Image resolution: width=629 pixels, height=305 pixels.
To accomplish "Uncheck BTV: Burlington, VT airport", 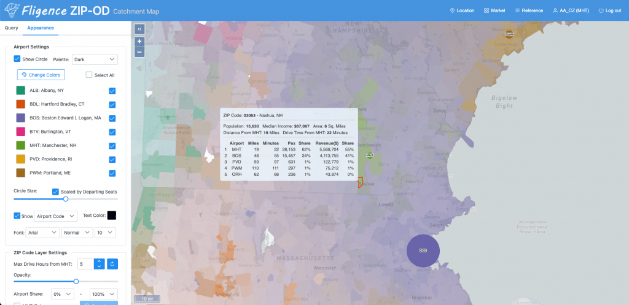I will pyautogui.click(x=112, y=132).
